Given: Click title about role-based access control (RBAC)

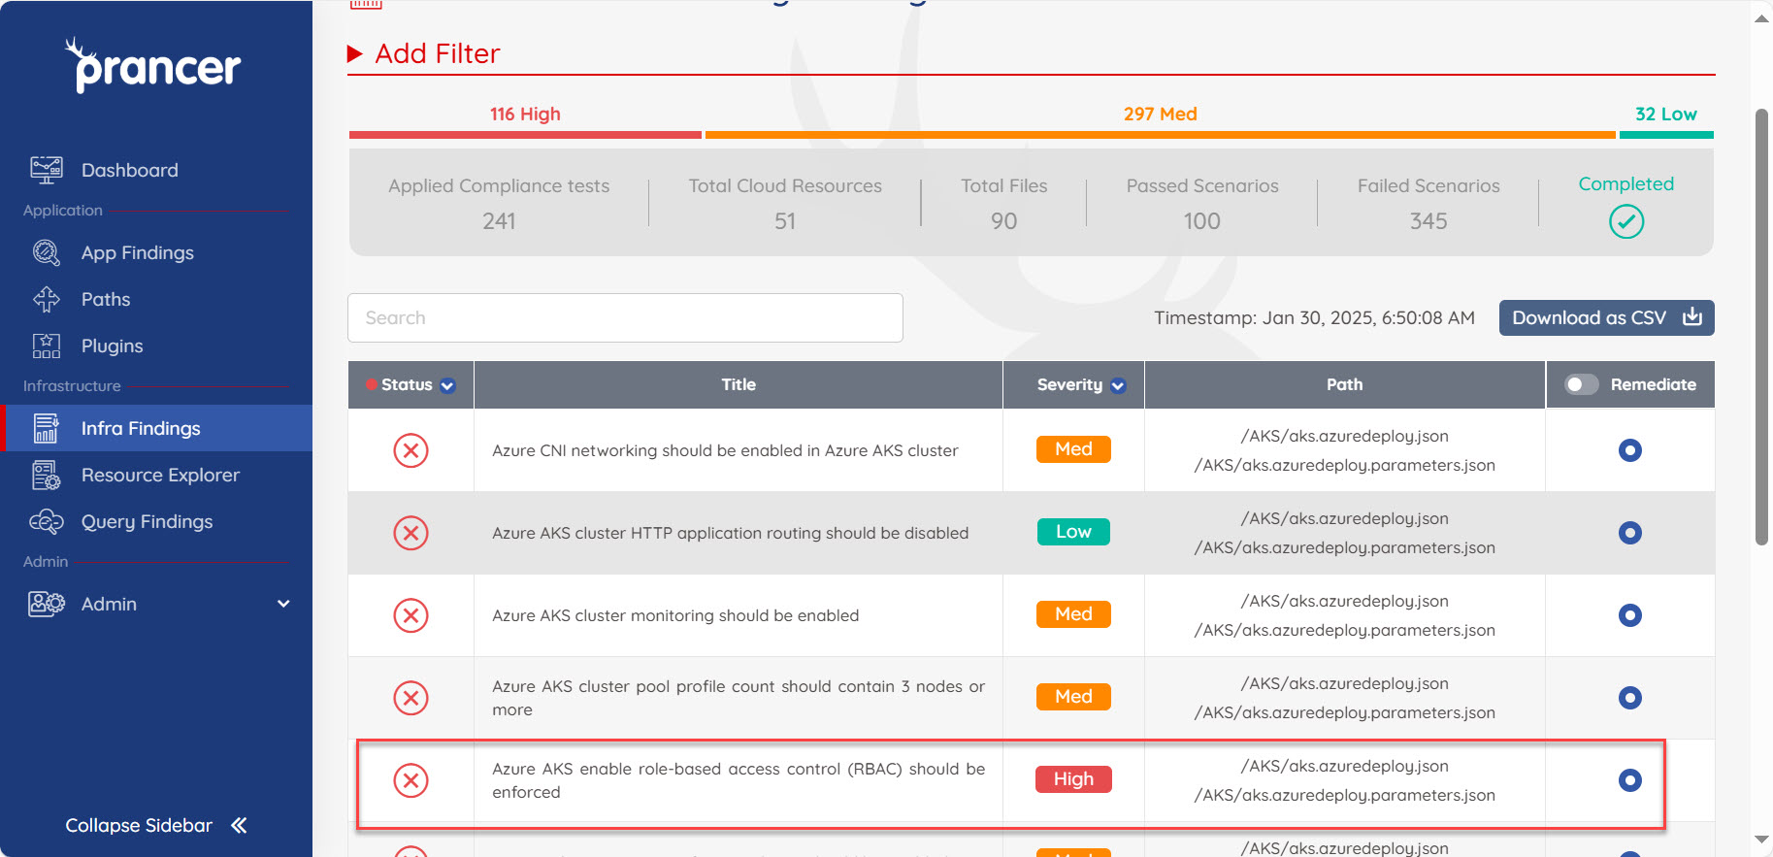Looking at the screenshot, I should pyautogui.click(x=739, y=780).
